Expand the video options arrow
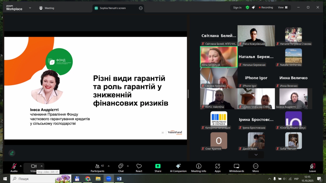Screen dimensions: 326x183 pos(42,166)
